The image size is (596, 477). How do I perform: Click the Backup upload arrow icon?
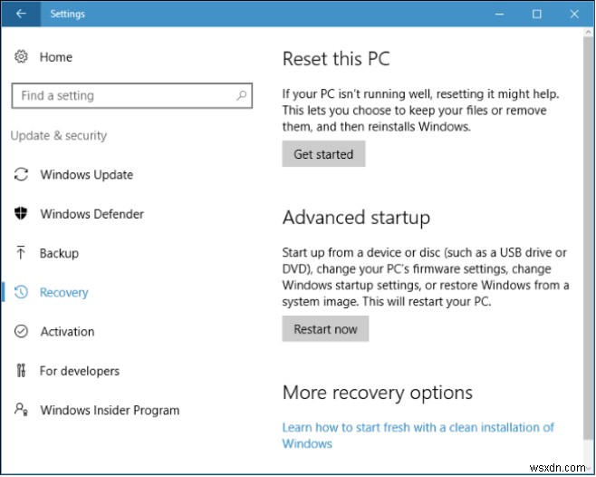(x=21, y=253)
